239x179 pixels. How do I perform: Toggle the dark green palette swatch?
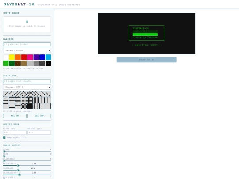(x=12, y=63)
